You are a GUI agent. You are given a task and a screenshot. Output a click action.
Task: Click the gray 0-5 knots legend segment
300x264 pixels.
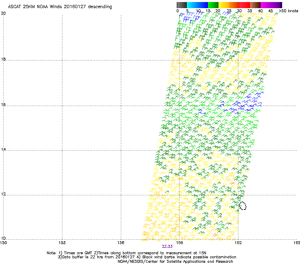pyautogui.click(x=182, y=5)
